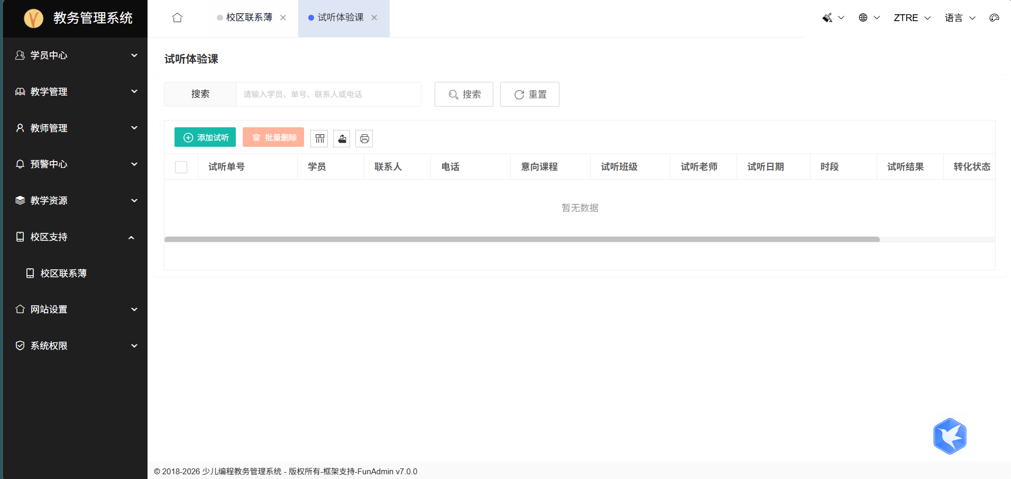Switch to the 校区联系薄 tab
The height and width of the screenshot is (479, 1011).
click(249, 18)
